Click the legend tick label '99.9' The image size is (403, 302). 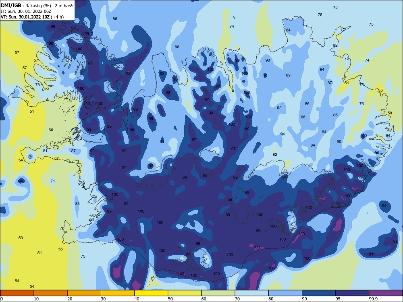point(373,299)
